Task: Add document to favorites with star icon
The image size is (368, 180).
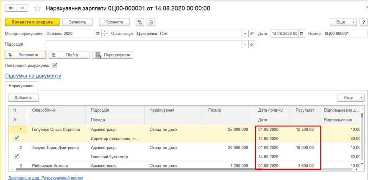Action: pyautogui.click(x=37, y=8)
